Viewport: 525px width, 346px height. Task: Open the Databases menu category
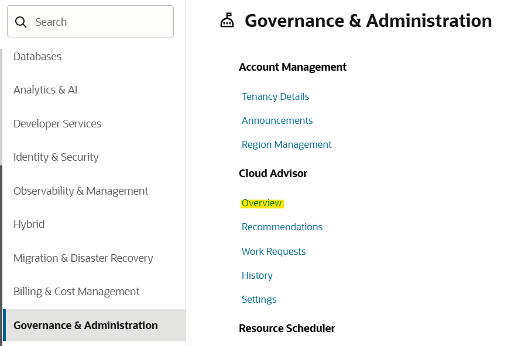pos(37,57)
